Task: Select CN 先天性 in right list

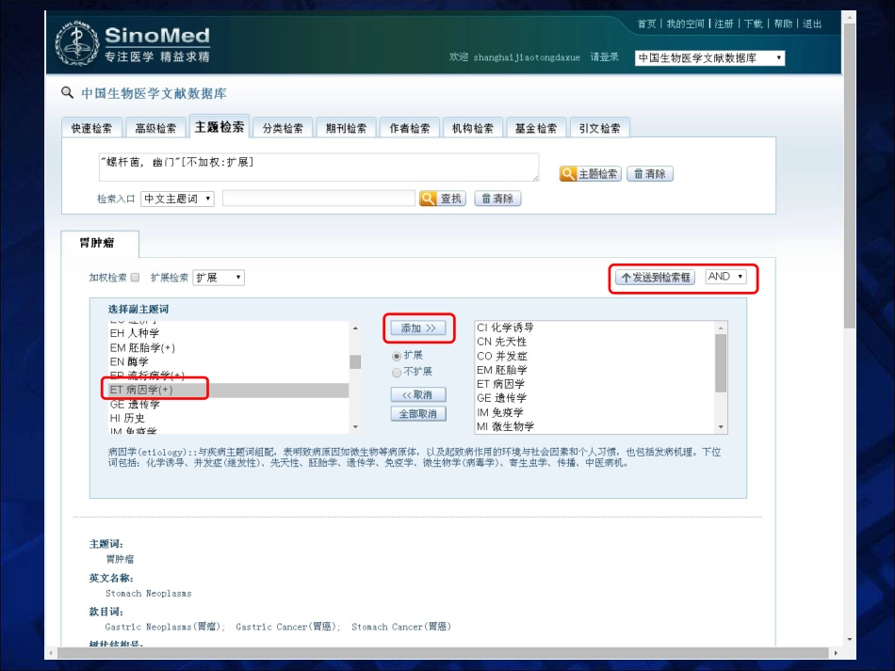Action: [594, 342]
